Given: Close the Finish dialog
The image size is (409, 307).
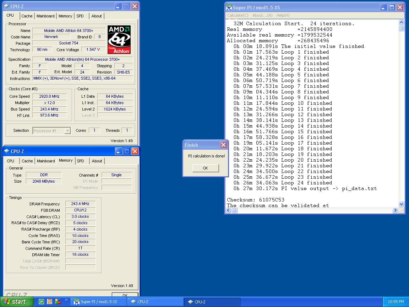Looking at the screenshot, I should (223, 145).
